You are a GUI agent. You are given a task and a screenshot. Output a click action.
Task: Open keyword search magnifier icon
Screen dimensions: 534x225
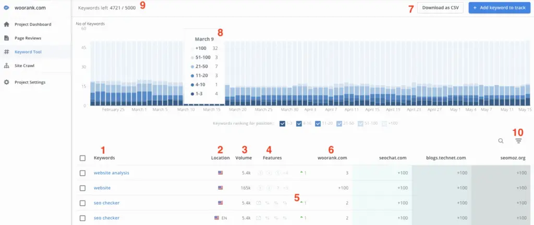click(501, 141)
